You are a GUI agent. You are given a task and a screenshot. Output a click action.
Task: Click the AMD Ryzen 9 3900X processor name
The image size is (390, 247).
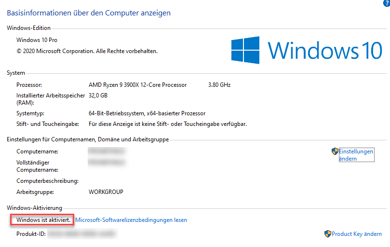(137, 85)
